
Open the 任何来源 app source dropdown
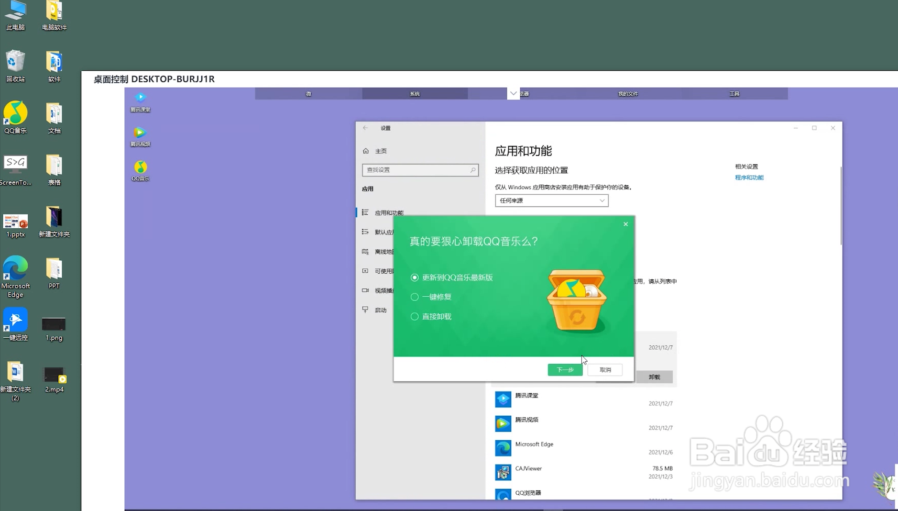pyautogui.click(x=551, y=200)
